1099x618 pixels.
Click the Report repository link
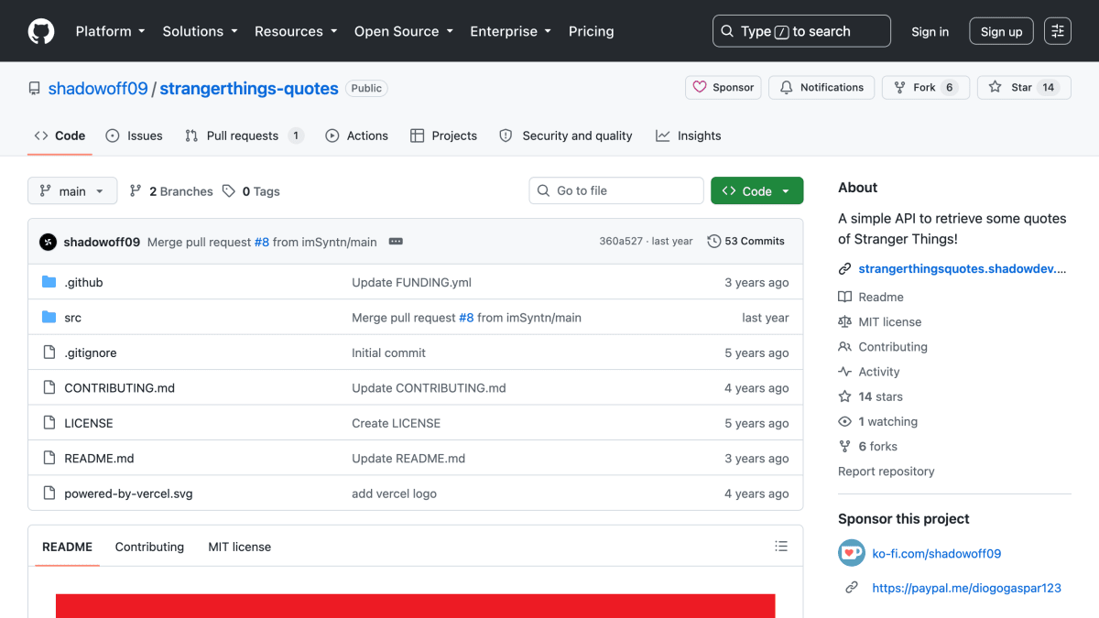pos(887,472)
